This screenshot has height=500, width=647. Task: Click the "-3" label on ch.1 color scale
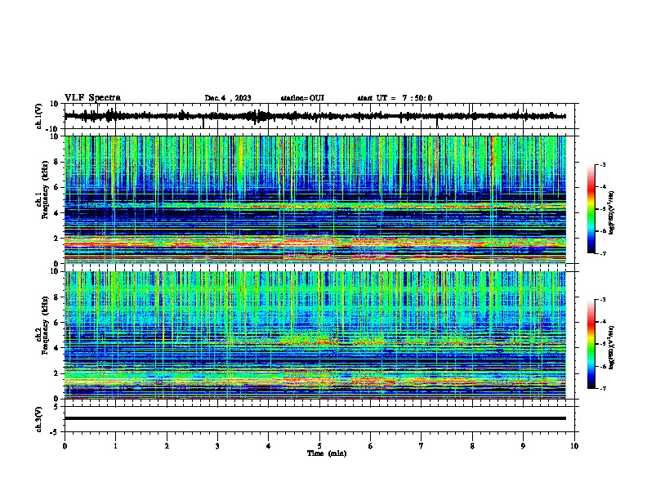coord(603,164)
